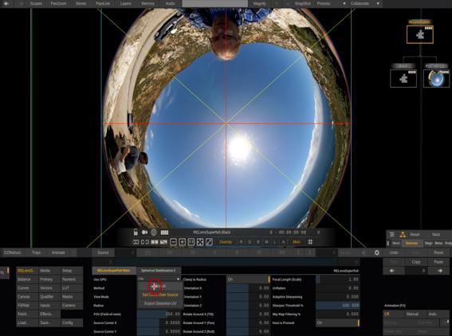Toggle the Overlay display option
Screen dimensions: 452x336
point(226,242)
